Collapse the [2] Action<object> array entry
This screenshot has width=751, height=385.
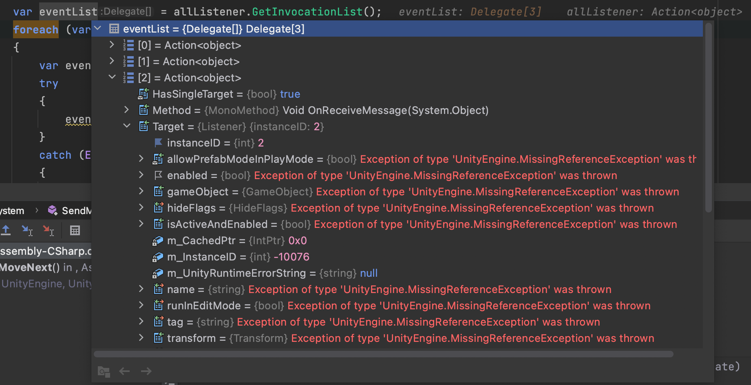coord(112,77)
